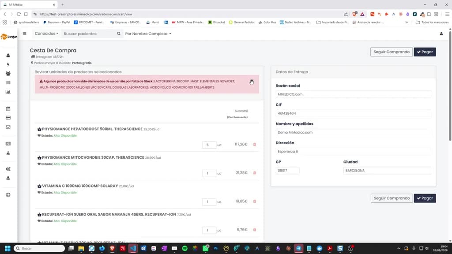Select the Vitamina C 1000mg Solaray name
Screen dimensions: 452x254
coord(80,186)
